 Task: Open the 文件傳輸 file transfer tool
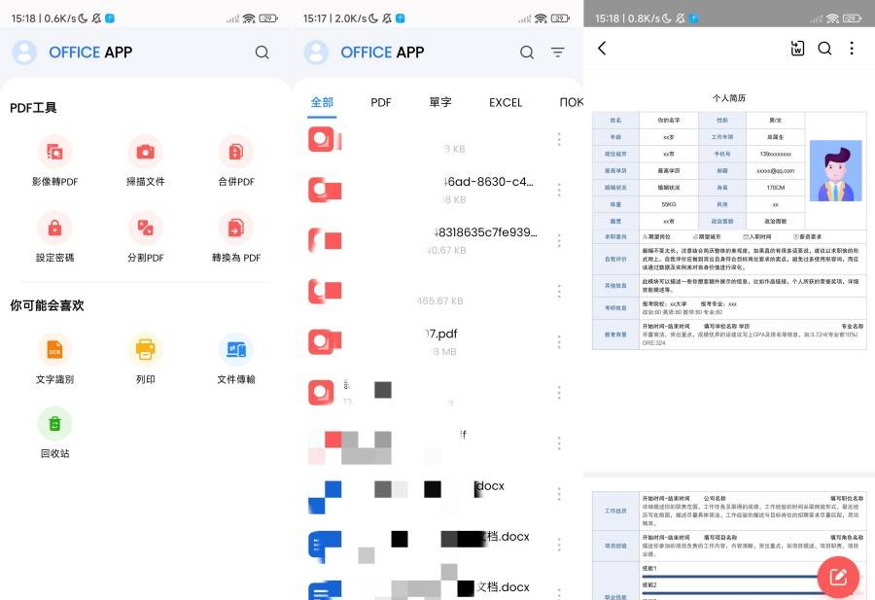pos(235,349)
